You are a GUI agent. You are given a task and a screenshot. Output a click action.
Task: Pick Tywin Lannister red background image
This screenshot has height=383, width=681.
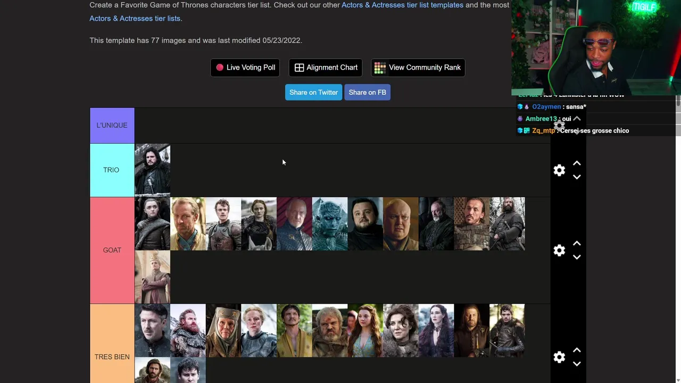point(294,224)
